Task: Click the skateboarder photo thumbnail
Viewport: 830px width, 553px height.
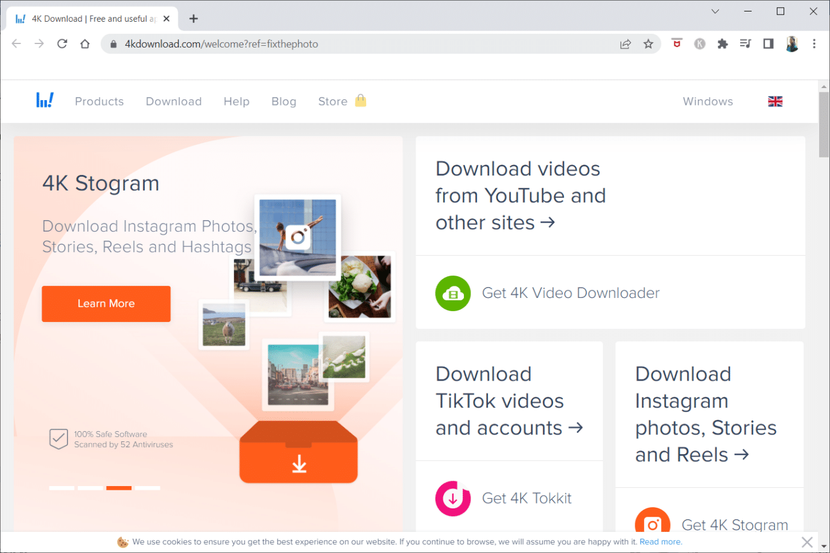Action: pos(298,238)
